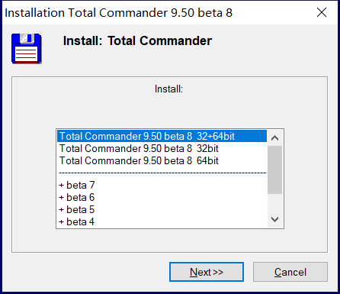Select the + beta 7 entry
The height and width of the screenshot is (294, 340).
(x=162, y=185)
